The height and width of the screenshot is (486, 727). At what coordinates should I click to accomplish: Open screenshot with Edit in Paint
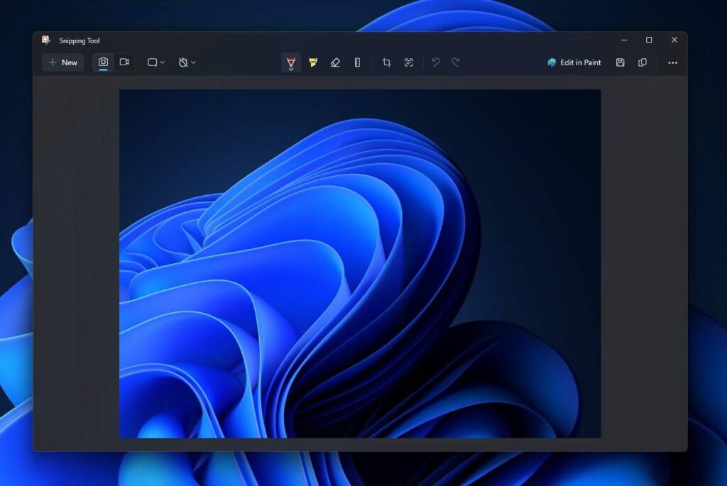click(x=574, y=62)
